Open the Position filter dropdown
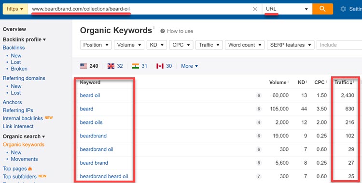The width and height of the screenshot is (362, 183). pos(96,45)
